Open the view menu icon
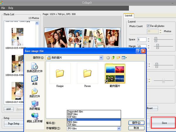Viewport: 176px width, 132px height. click(x=124, y=58)
